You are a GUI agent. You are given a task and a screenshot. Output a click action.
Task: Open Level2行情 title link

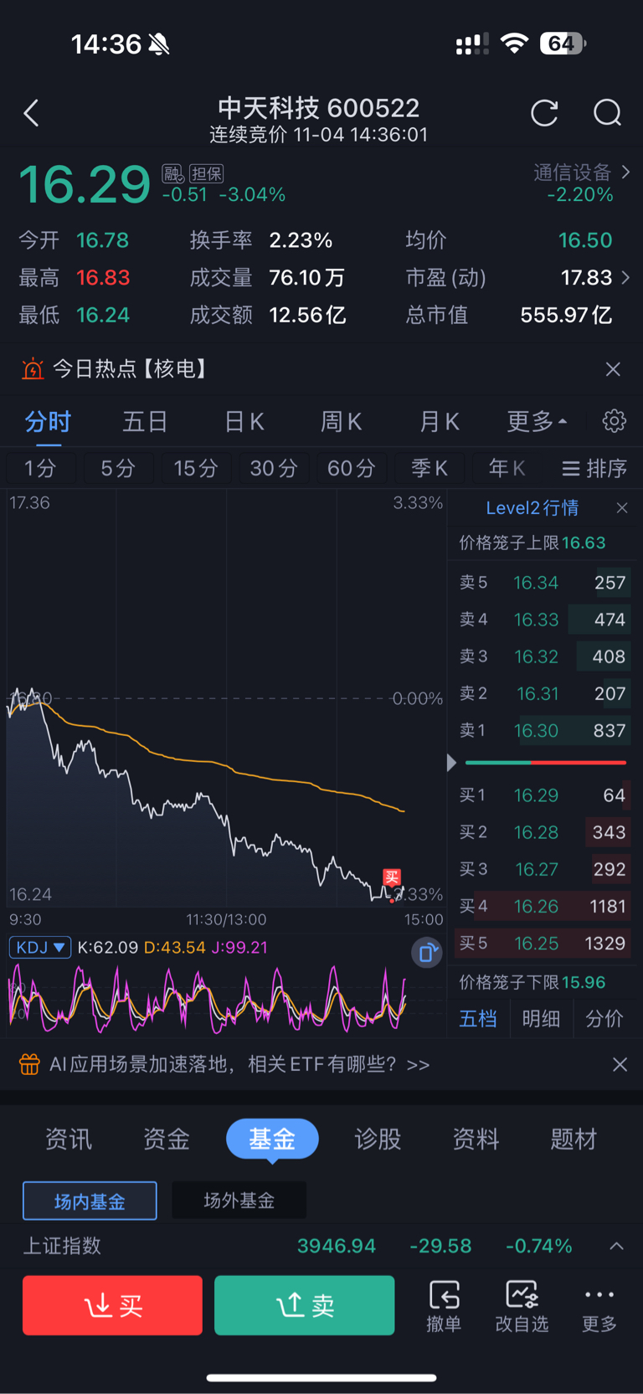(x=532, y=507)
